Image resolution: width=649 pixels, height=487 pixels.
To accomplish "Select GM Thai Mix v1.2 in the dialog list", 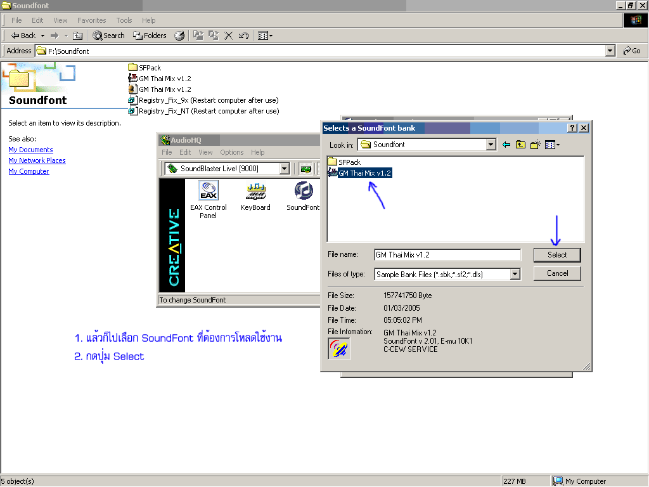I will click(360, 172).
